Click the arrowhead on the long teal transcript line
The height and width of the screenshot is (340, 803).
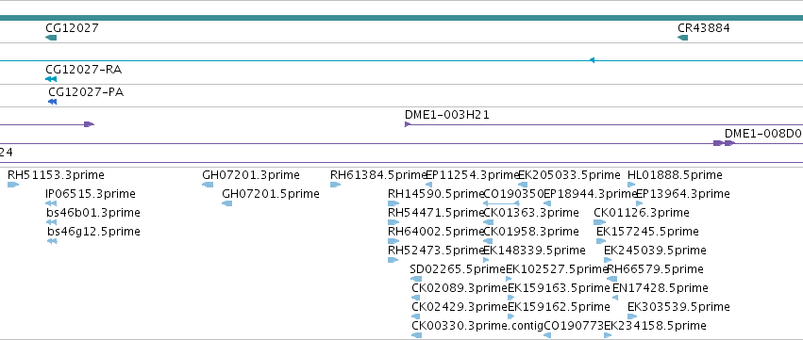pos(592,60)
